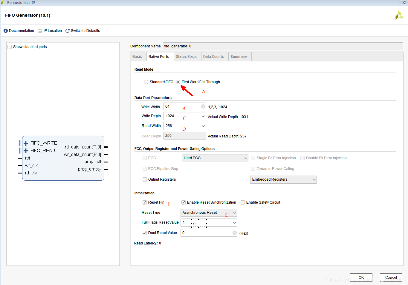Open IP Location folder icon
Viewport: 408px width, 285px height.
point(40,31)
